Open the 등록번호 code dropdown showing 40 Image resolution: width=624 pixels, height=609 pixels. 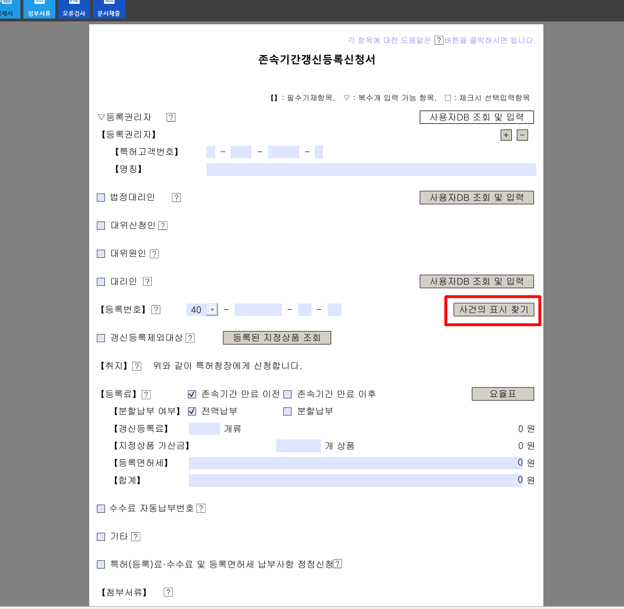point(212,310)
